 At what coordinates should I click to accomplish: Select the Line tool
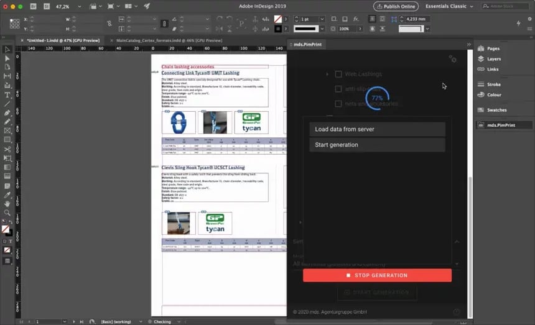[7, 104]
